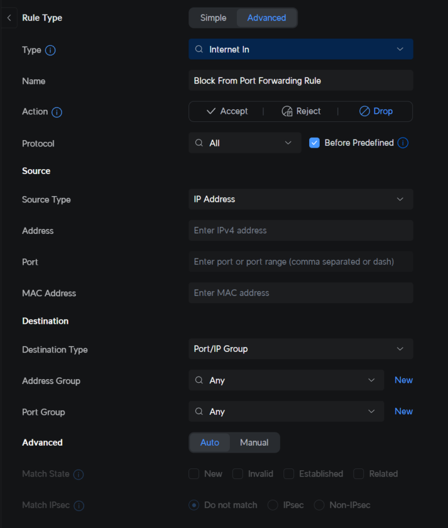Click the Name field showing Block From Port Forwarding Rule

[300, 81]
